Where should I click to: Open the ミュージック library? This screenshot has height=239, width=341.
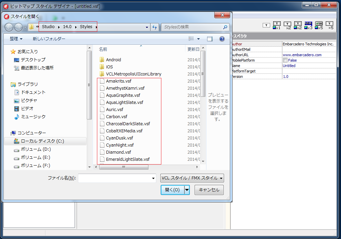tap(33, 117)
